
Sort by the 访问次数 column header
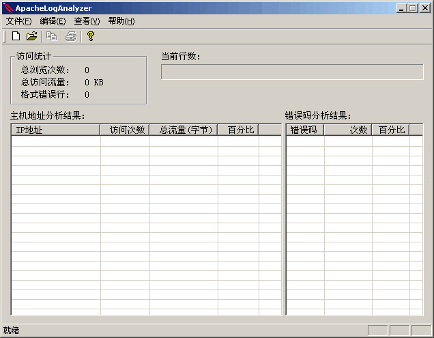125,130
